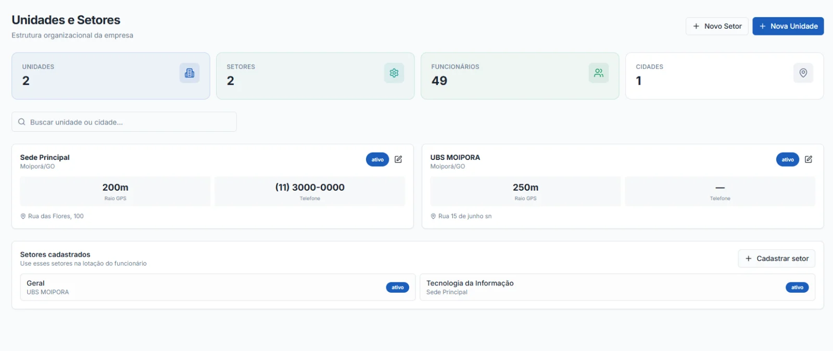The height and width of the screenshot is (351, 833).
Task: Click the 200m Raio GPS value
Action: (115, 187)
